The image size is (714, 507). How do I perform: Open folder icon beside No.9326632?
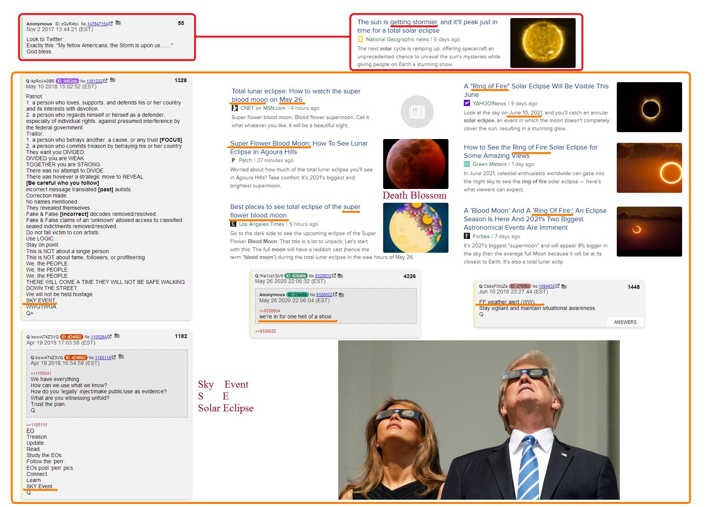[x=340, y=276]
